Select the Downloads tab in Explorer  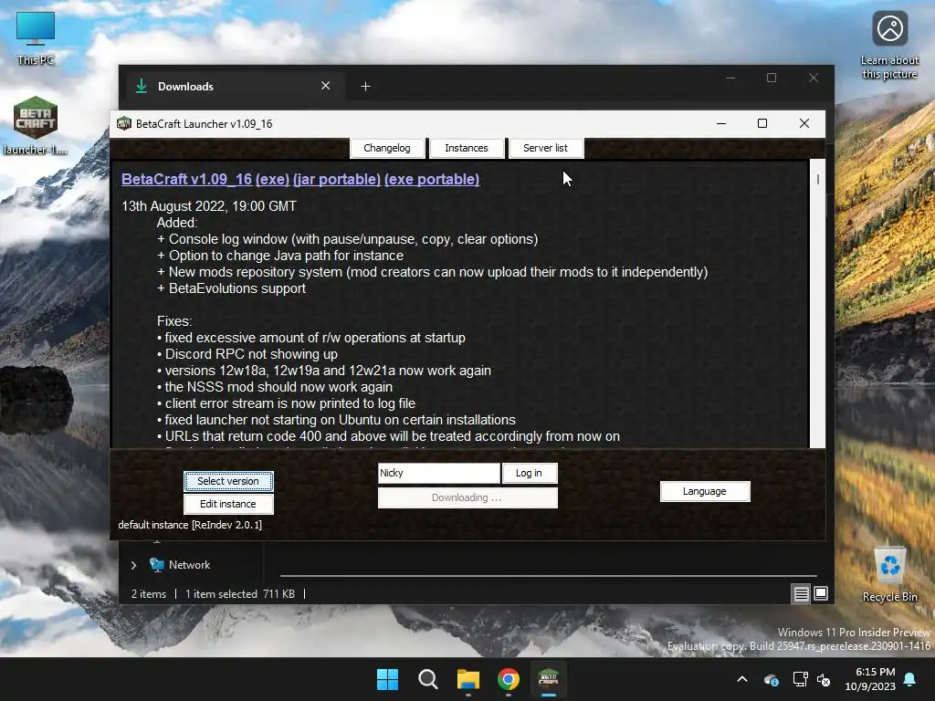click(233, 87)
